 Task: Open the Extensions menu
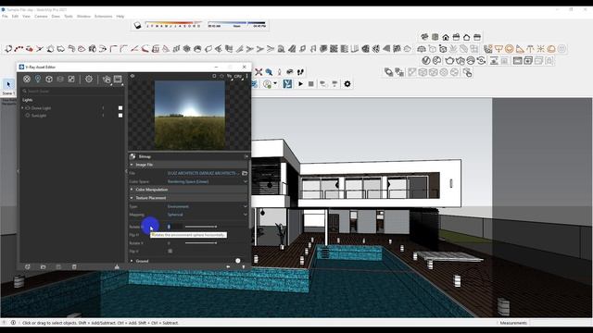[103, 17]
